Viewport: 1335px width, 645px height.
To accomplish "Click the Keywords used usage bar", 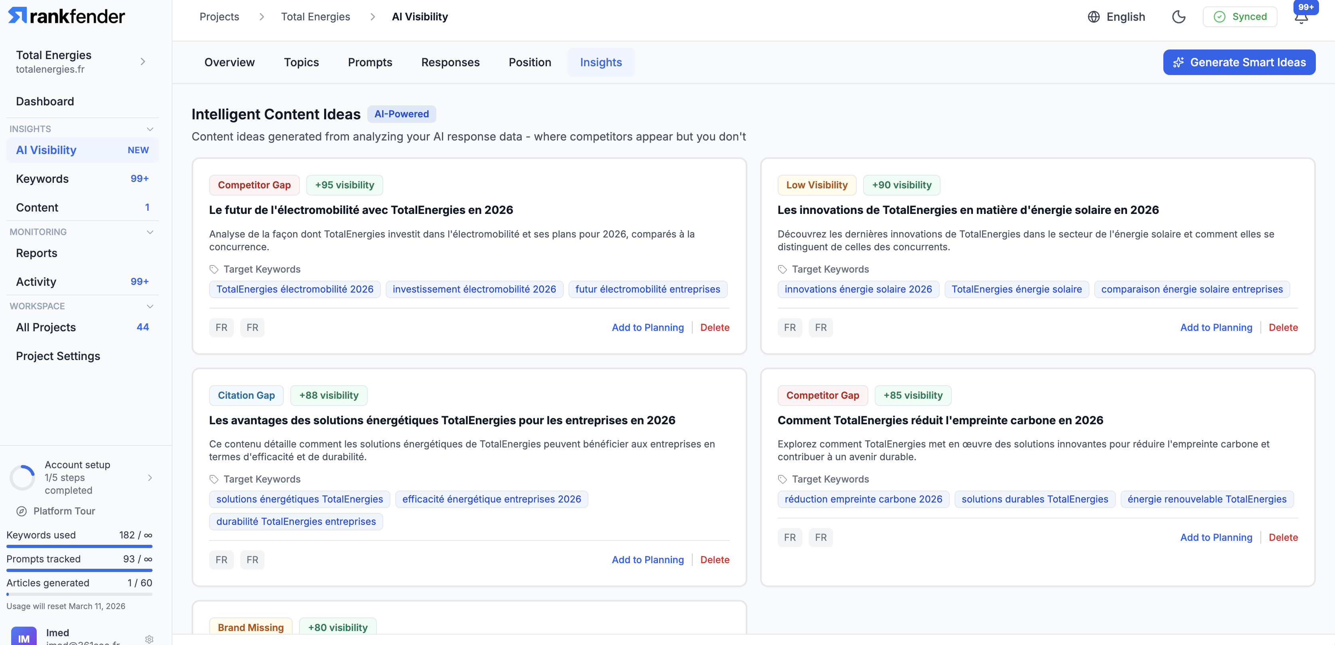I will coord(79,546).
